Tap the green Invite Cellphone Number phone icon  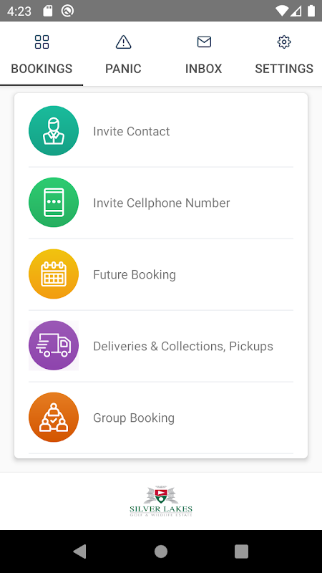point(54,203)
